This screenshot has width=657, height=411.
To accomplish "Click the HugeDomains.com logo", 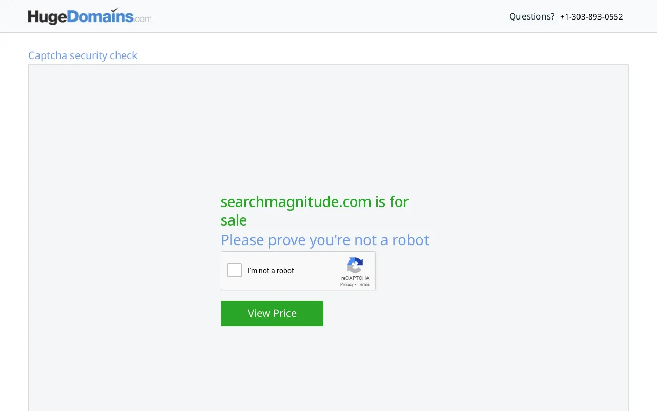I will pyautogui.click(x=90, y=16).
